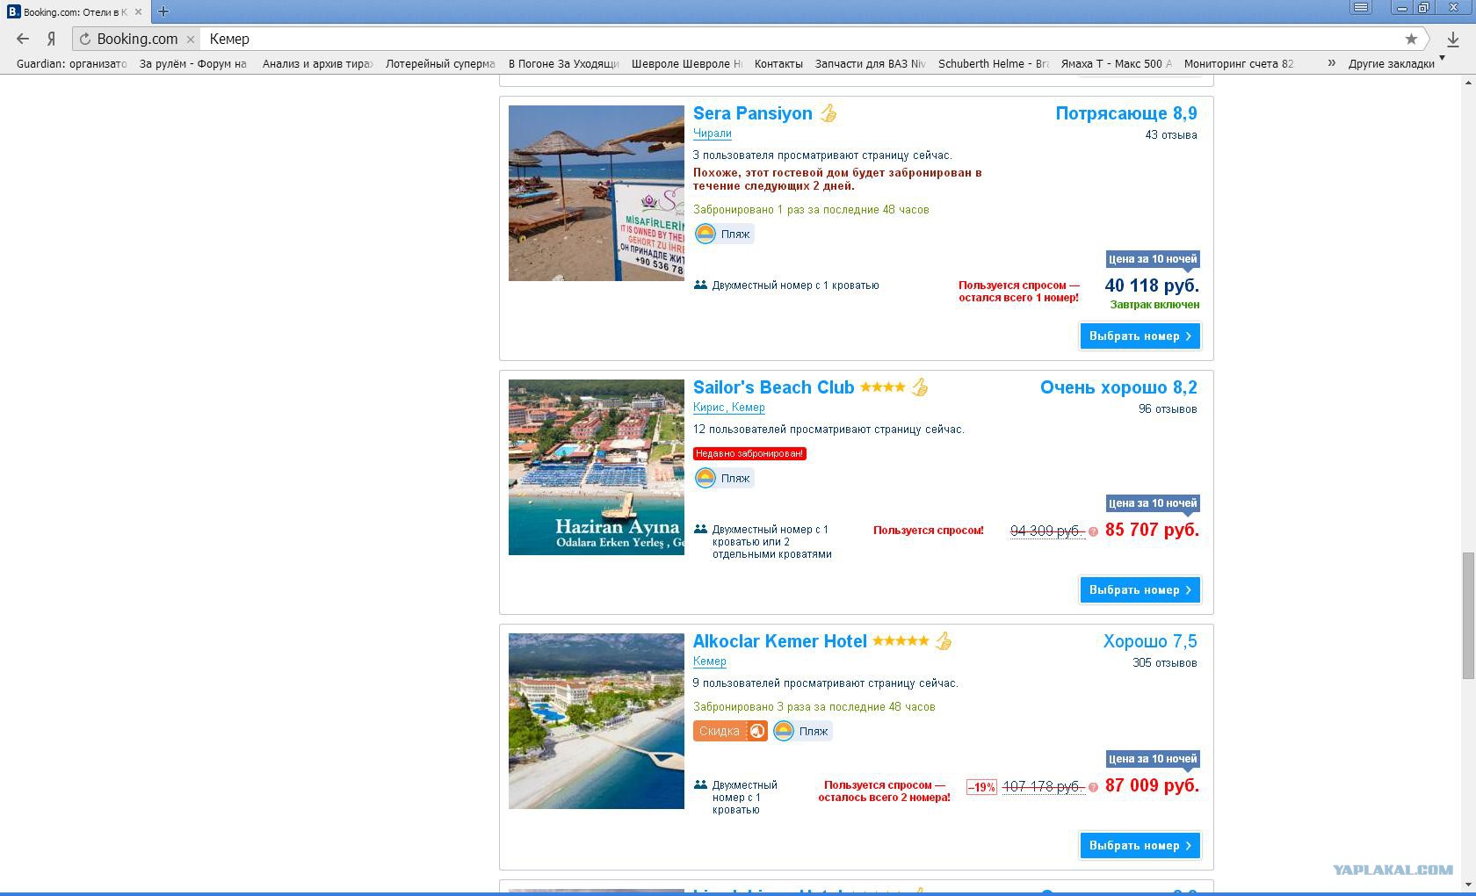
Task: Open the Мониторинг счета bookmark
Action: coord(1239,63)
